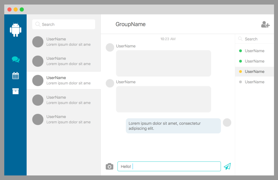The image size is (278, 180).
Task: Click the Lorem ipsum consectetur message bubble
Action: pyautogui.click(x=173, y=126)
